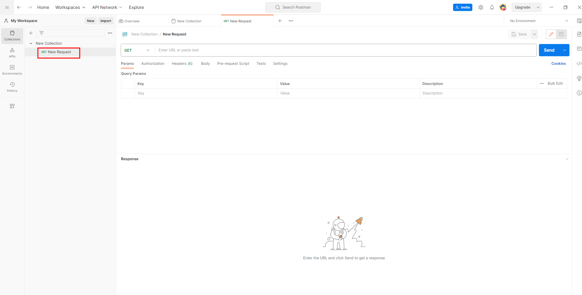Open the API Network dropdown
Image resolution: width=582 pixels, height=295 pixels.
coord(107,7)
